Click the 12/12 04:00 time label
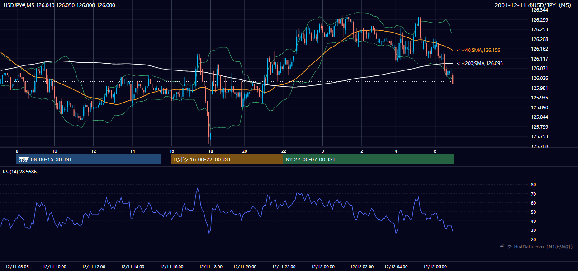The width and height of the screenshot is (578, 271). [396, 267]
